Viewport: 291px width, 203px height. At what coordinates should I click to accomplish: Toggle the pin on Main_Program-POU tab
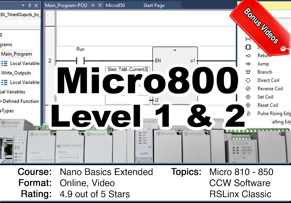click(x=93, y=6)
